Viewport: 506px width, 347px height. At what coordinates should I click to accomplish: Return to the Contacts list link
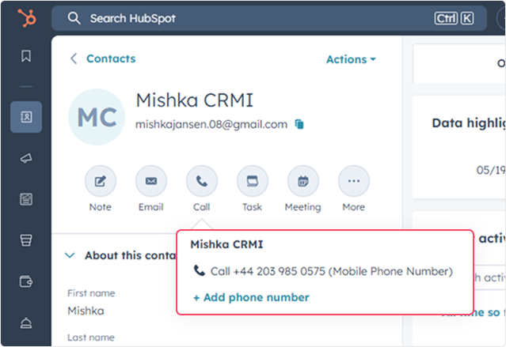[111, 58]
